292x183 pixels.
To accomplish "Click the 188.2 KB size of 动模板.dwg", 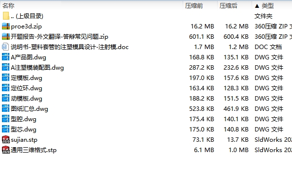I will pyautogui.click(x=201, y=98).
